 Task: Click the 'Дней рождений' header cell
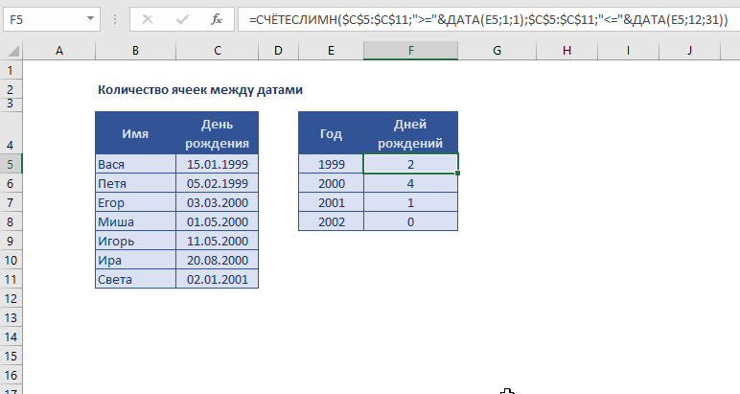[410, 133]
